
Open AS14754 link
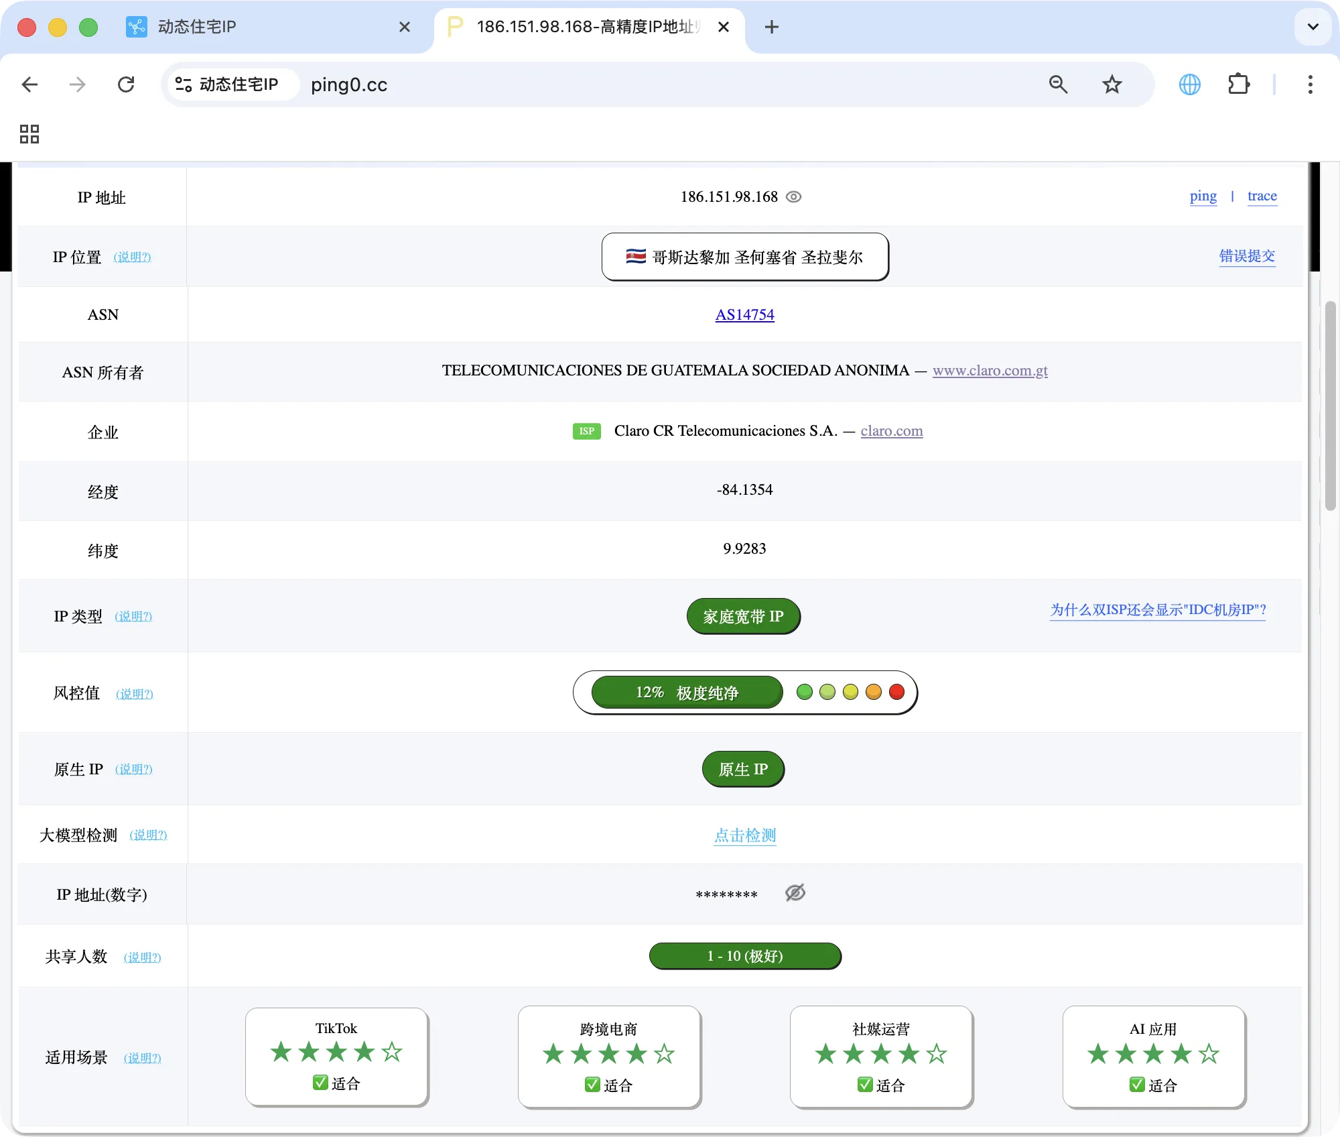(744, 314)
